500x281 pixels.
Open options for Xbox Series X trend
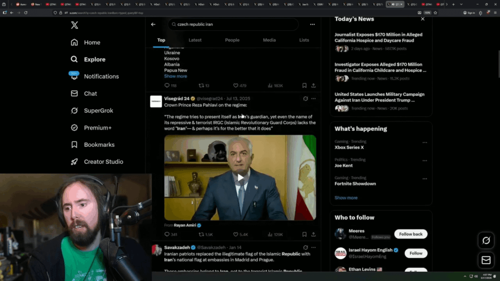pyautogui.click(x=424, y=143)
